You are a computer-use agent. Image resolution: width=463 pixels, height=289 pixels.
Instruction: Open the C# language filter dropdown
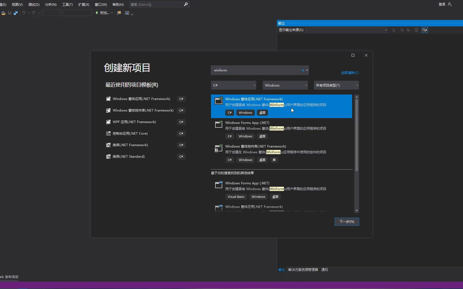pos(233,85)
